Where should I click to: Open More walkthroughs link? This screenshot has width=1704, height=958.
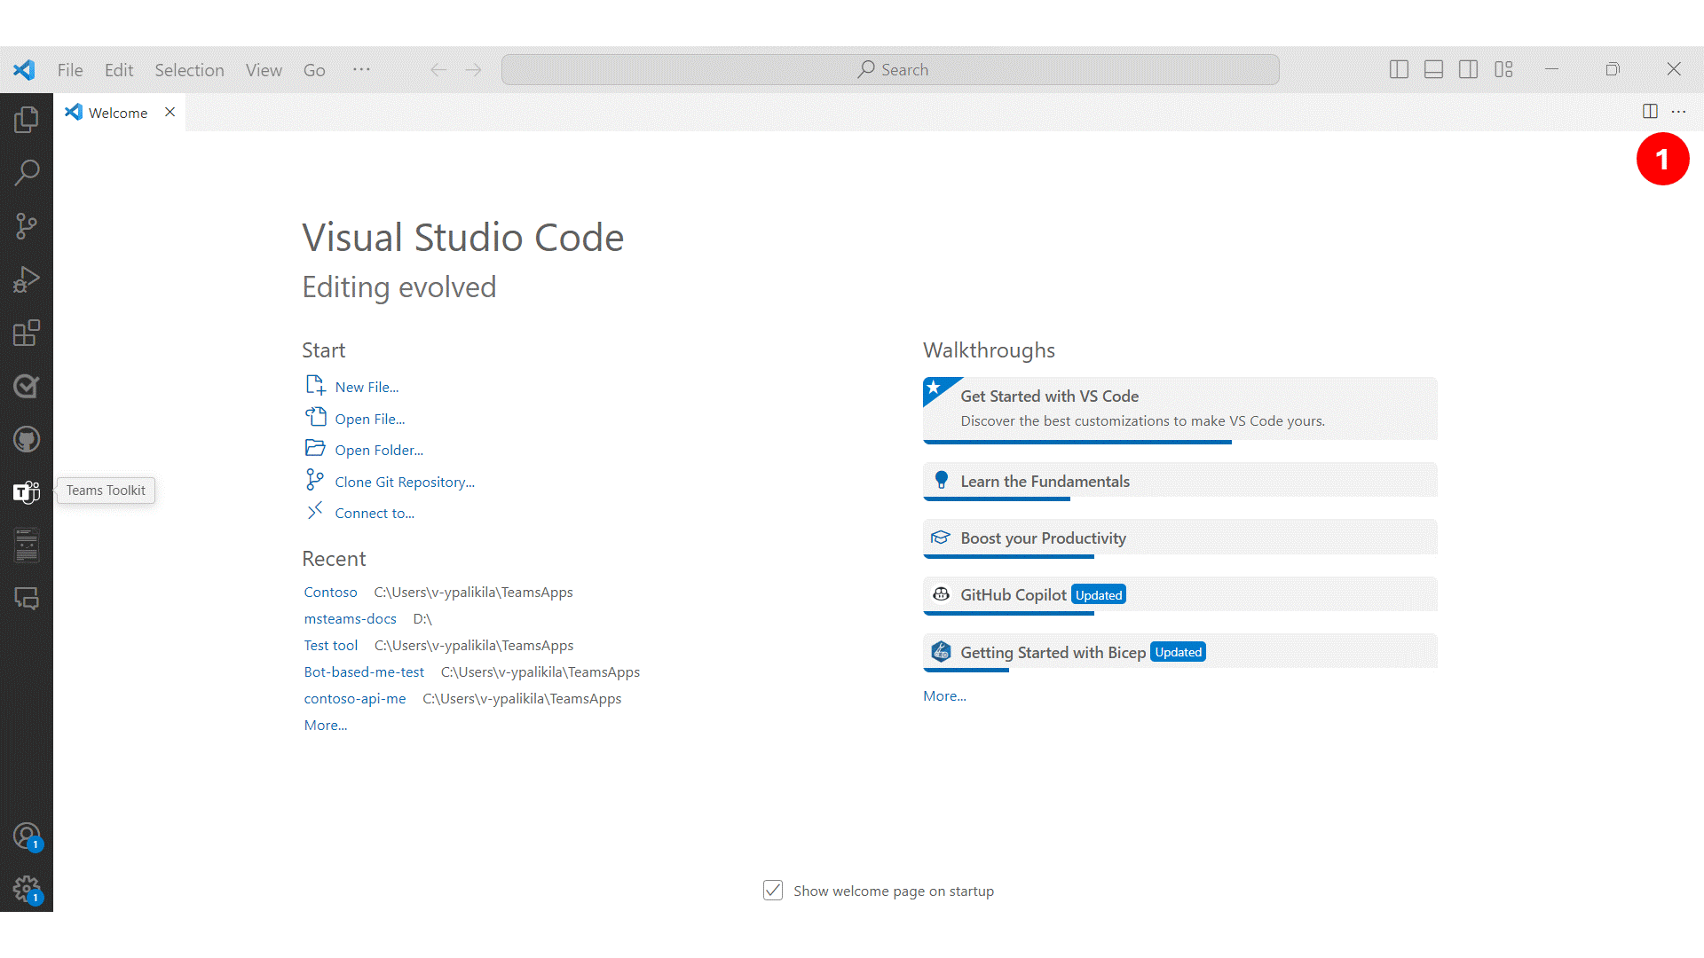click(944, 695)
